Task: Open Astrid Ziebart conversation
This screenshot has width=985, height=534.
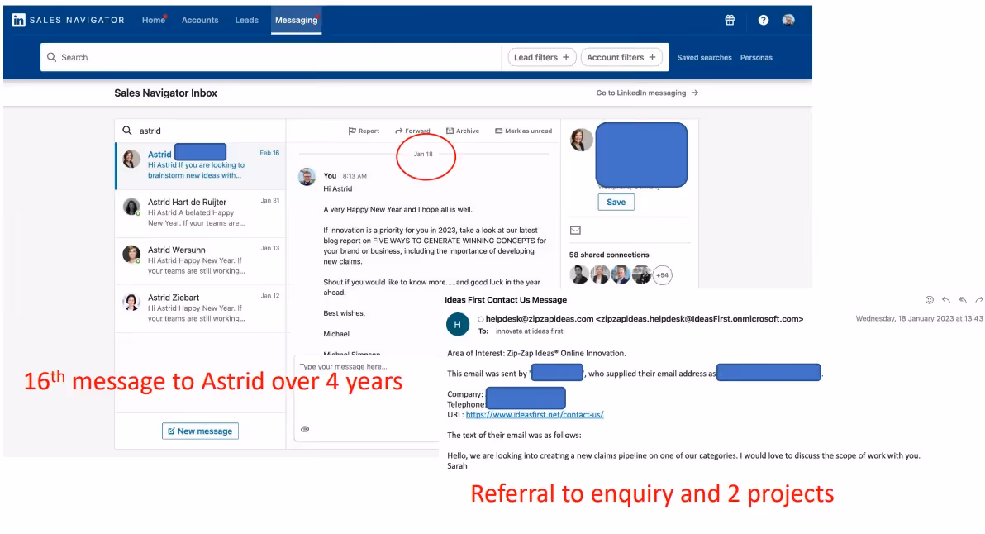Action: pos(201,308)
